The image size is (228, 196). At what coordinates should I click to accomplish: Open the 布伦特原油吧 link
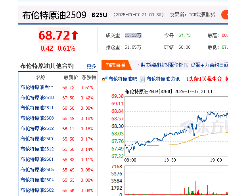[x=123, y=79]
